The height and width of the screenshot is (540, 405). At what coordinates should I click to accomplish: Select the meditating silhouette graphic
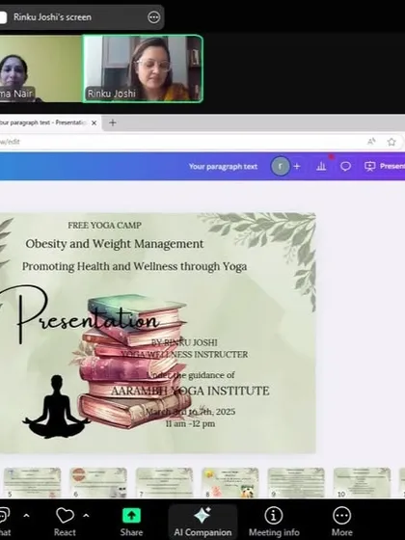[x=56, y=407]
